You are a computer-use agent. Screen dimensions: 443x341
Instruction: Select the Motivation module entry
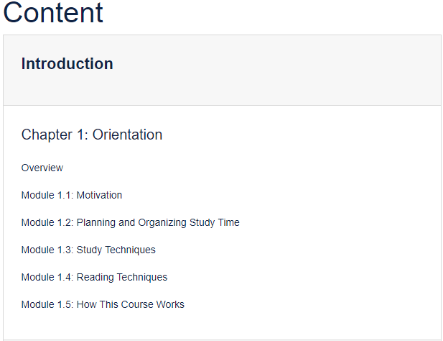coord(72,195)
